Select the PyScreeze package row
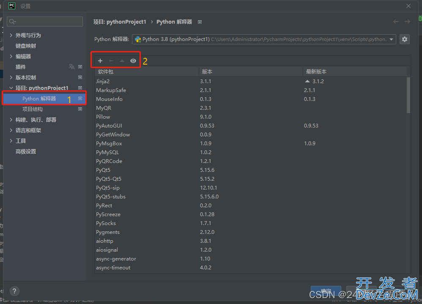 pyautogui.click(x=251, y=214)
